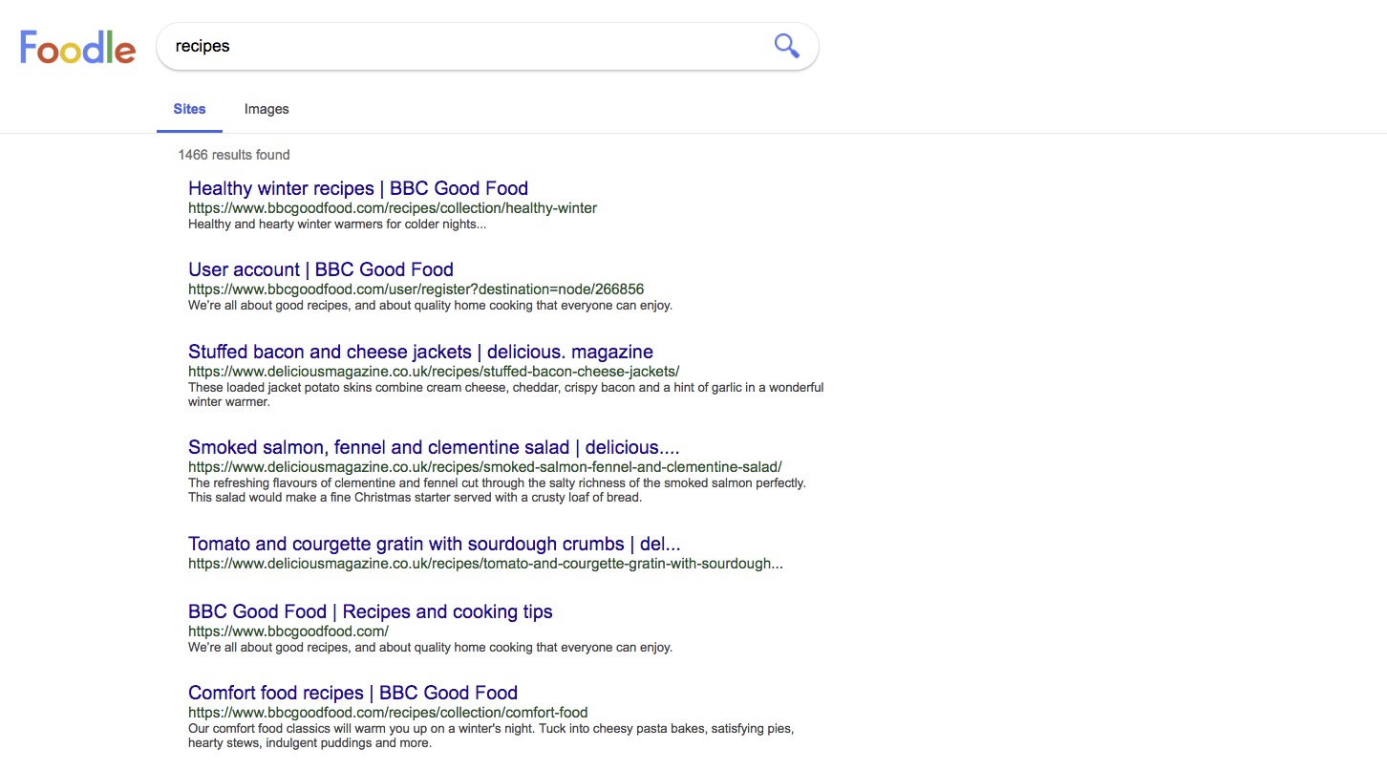This screenshot has width=1387, height=771.
Task: Open Healthy winter recipes result
Action: (x=358, y=188)
